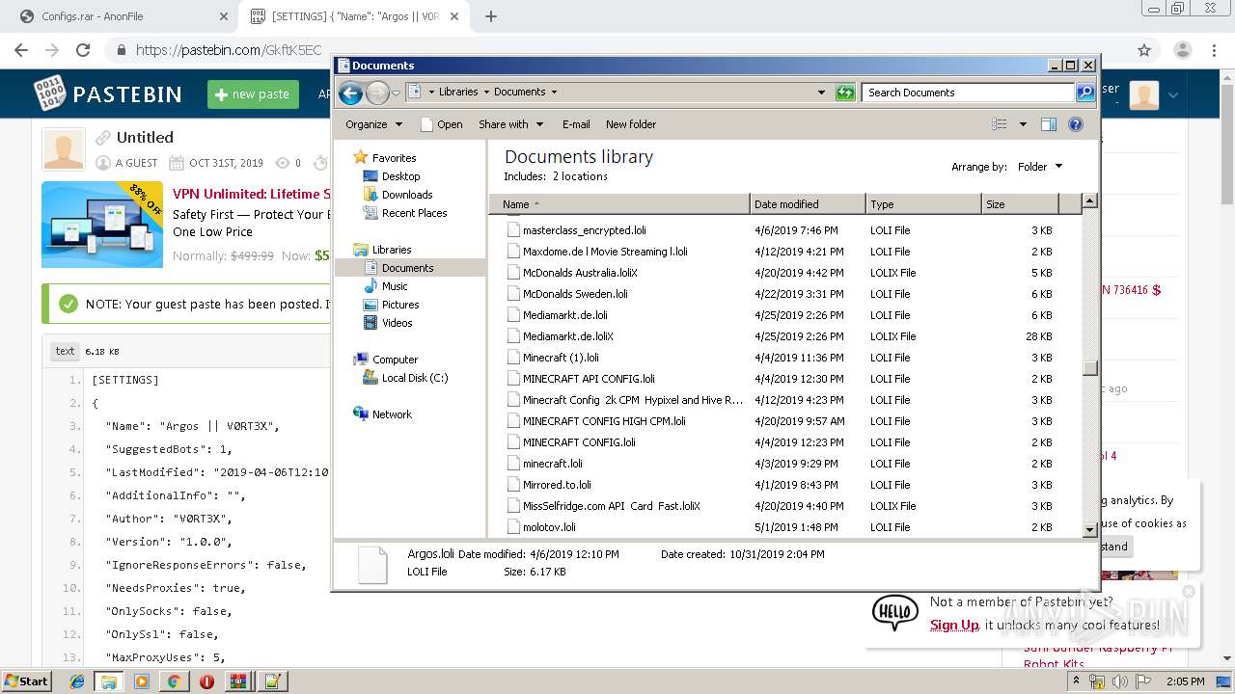1235x694 pixels.
Task: Open the Organize menu dropdown
Action: 373,124
